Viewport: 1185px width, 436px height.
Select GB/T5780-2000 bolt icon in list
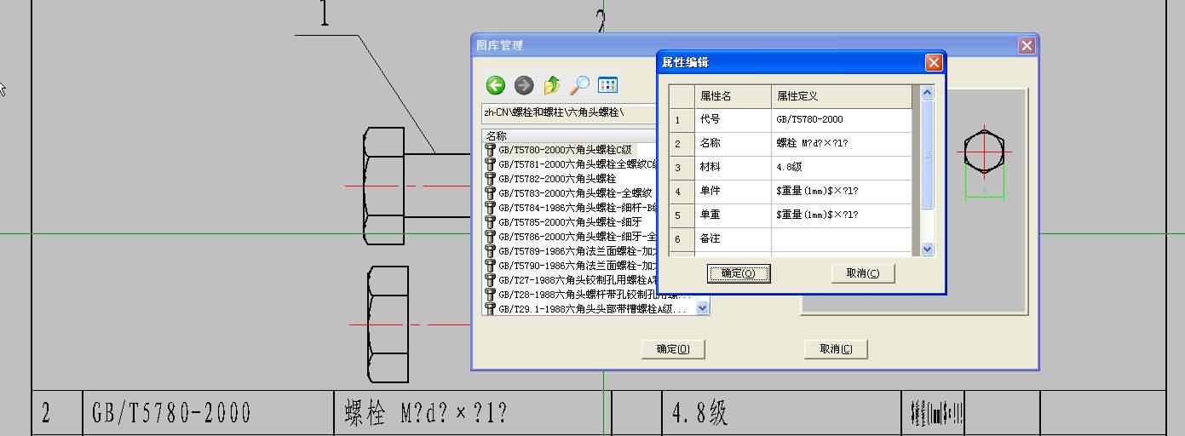click(491, 150)
